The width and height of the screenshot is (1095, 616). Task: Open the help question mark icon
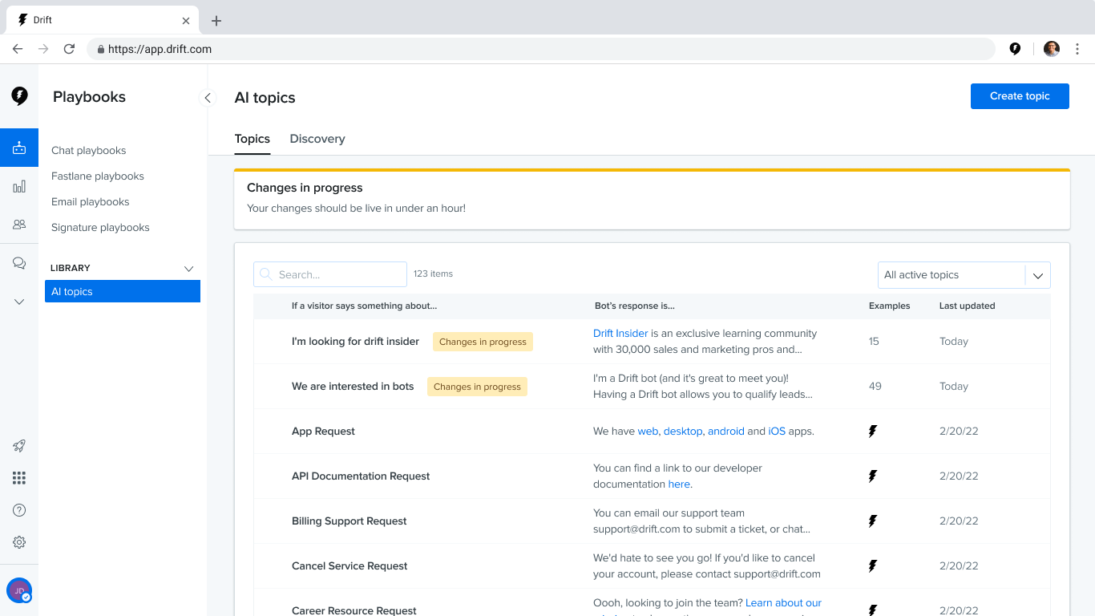19,510
